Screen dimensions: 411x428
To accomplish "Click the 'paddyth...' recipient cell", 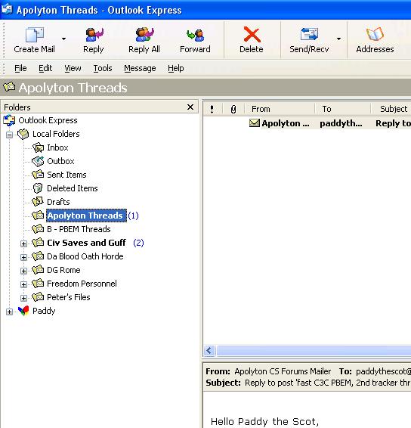I will coord(341,123).
